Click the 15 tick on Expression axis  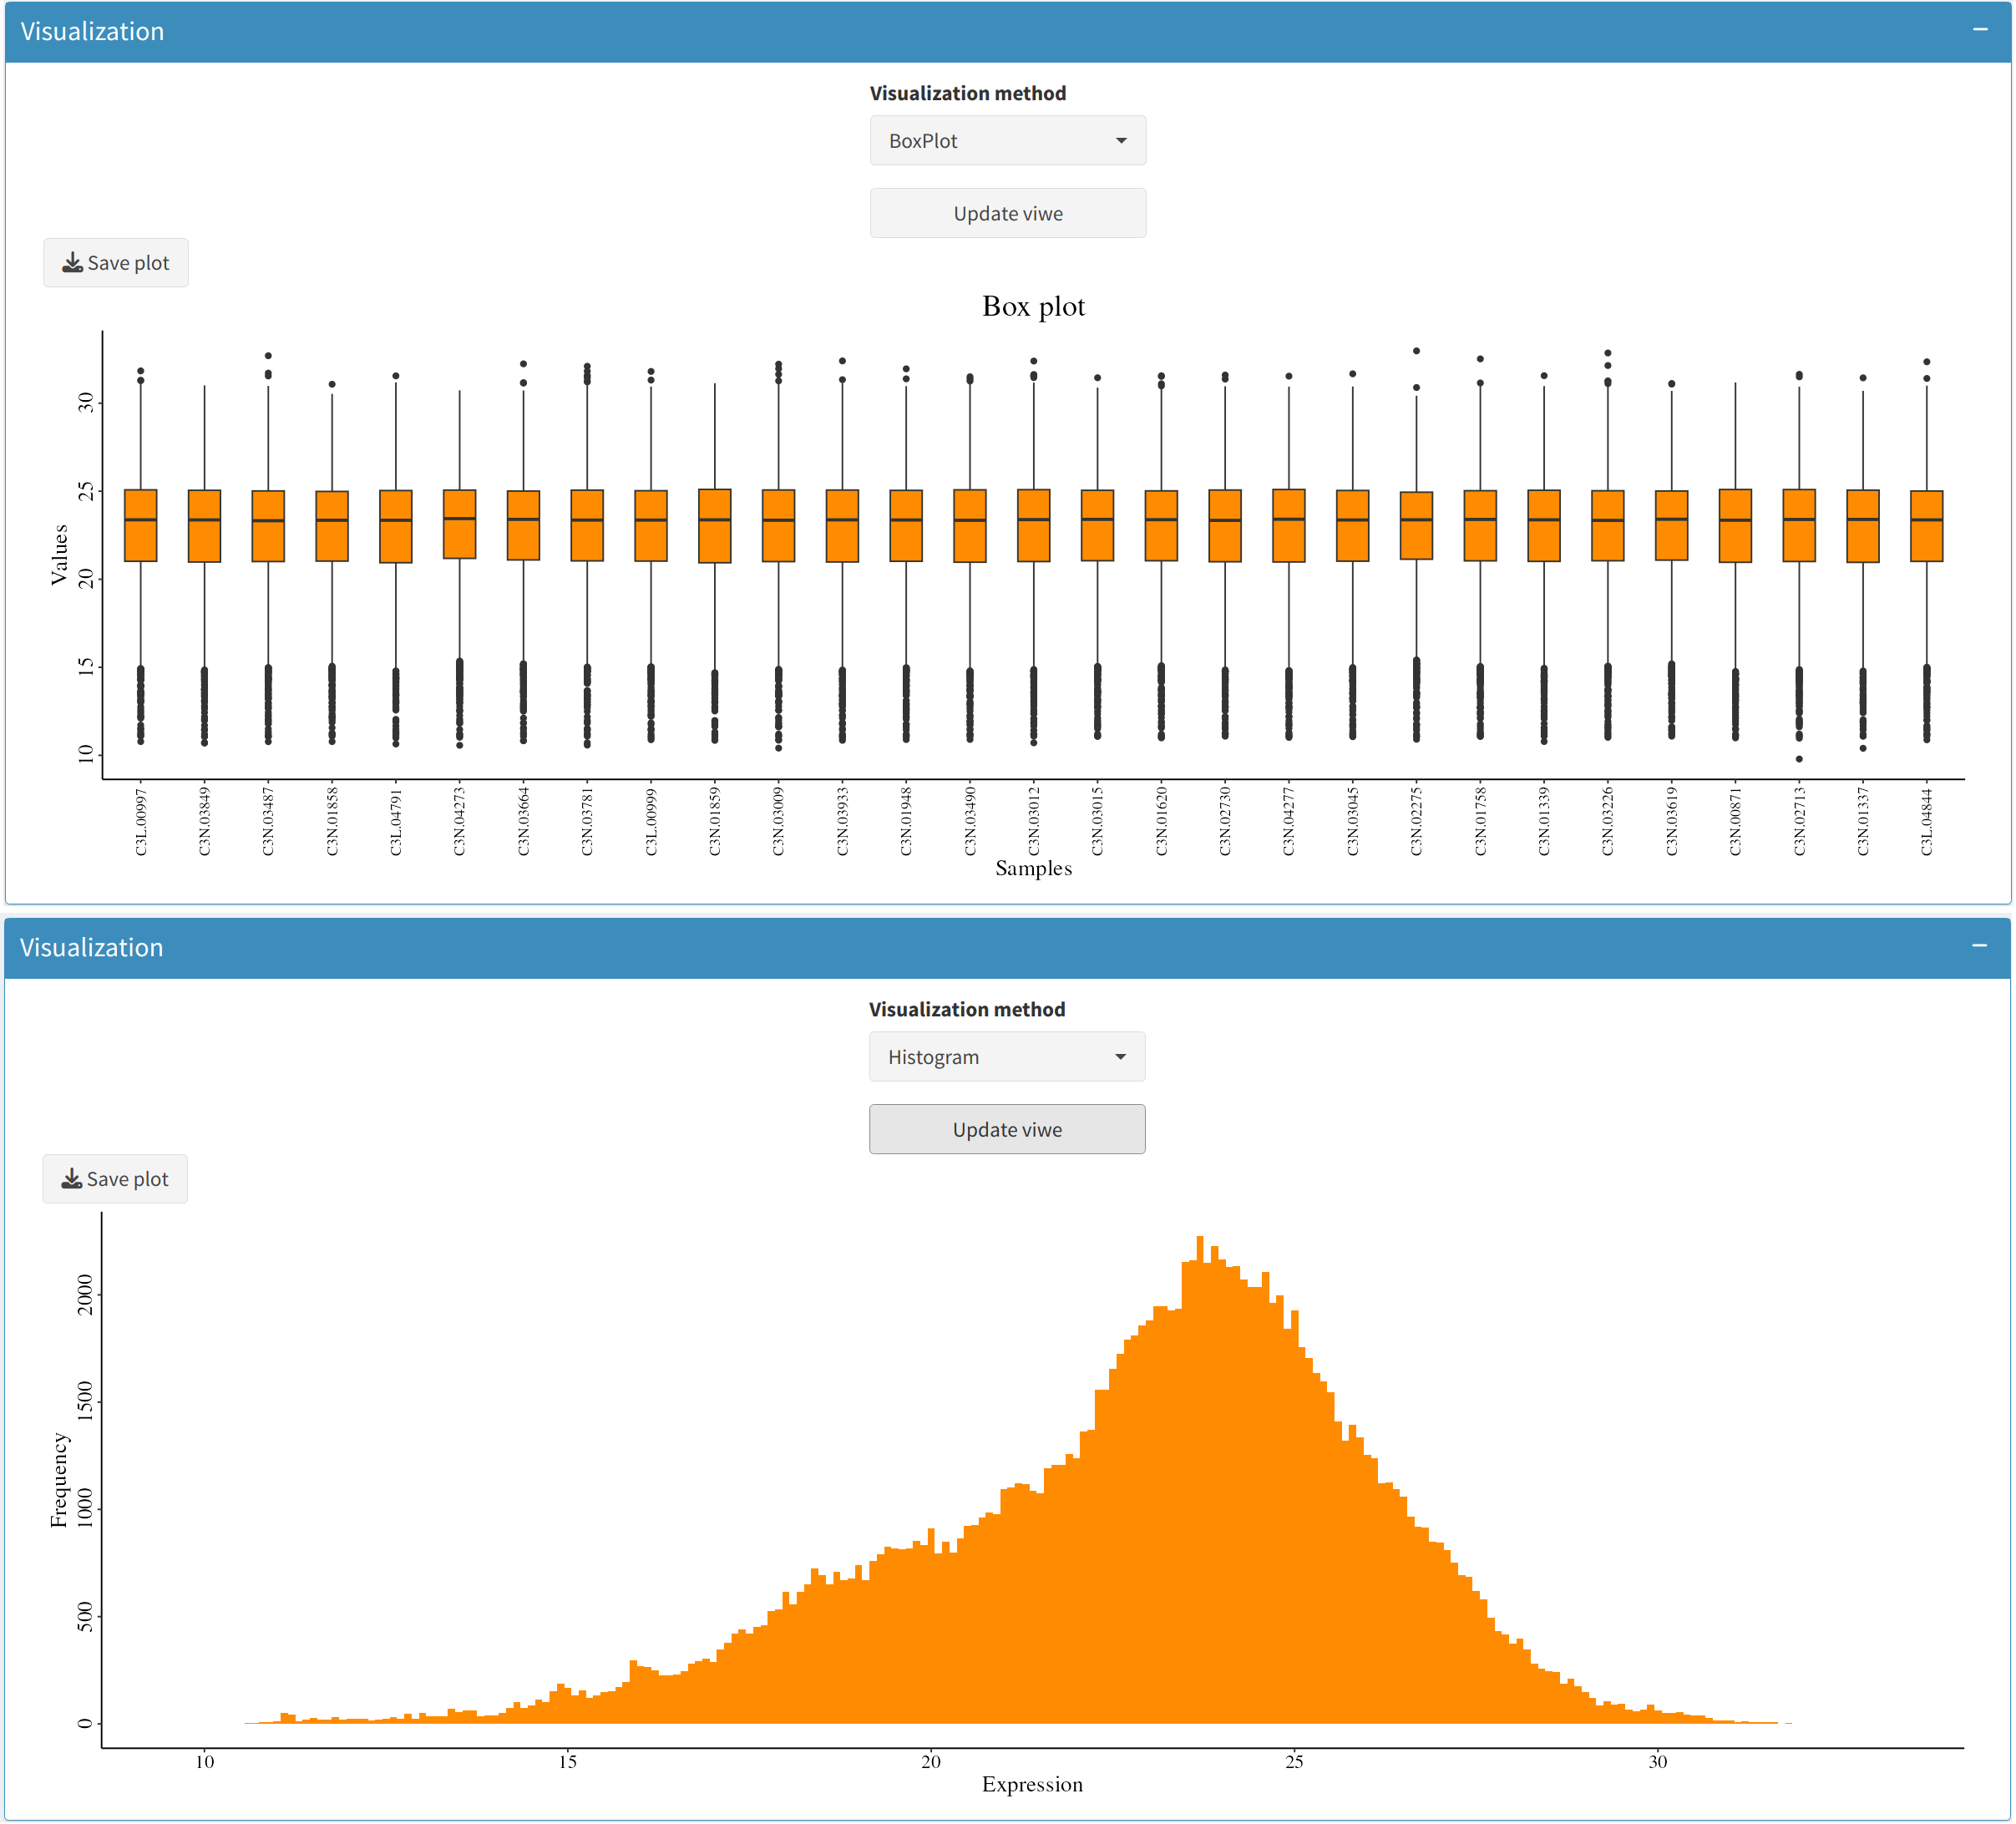[x=568, y=1762]
